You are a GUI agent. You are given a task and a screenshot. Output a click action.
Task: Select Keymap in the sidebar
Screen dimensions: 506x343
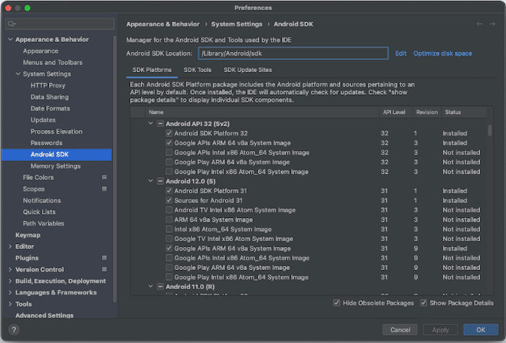tap(28, 235)
